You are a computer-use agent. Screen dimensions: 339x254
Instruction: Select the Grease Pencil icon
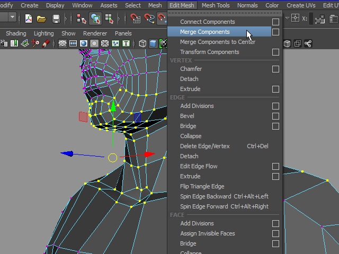[x=46, y=43]
